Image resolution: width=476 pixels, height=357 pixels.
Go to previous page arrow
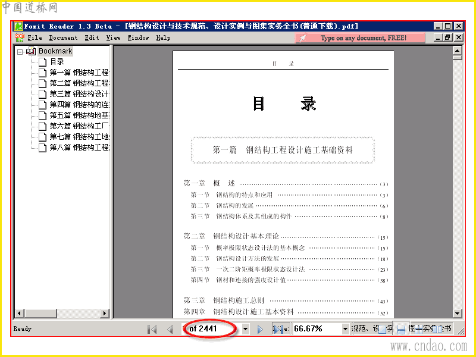click(x=170, y=329)
